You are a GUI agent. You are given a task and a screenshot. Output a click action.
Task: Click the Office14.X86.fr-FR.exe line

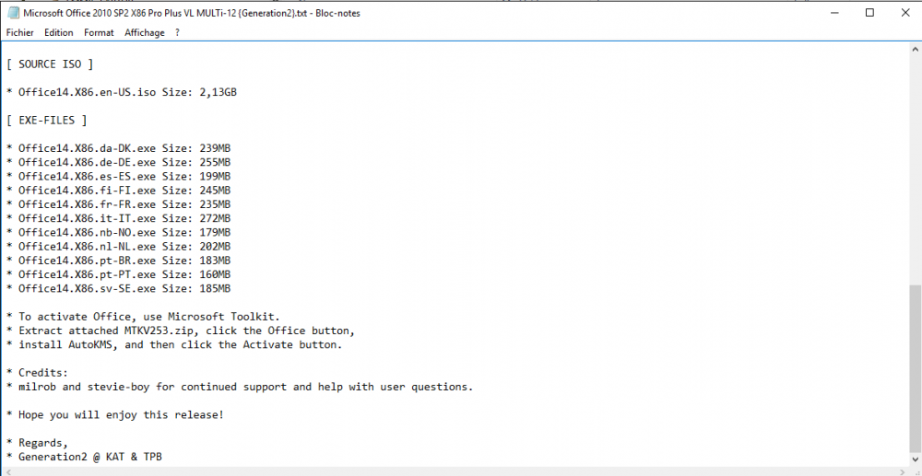coord(118,204)
